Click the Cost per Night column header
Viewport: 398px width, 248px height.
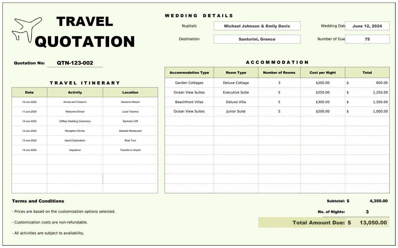[x=323, y=73]
